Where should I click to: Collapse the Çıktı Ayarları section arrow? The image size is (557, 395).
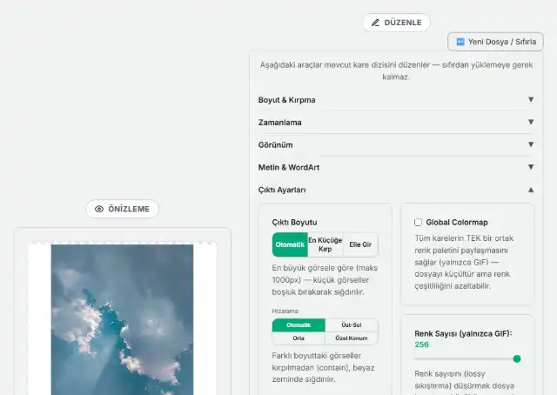coord(531,190)
